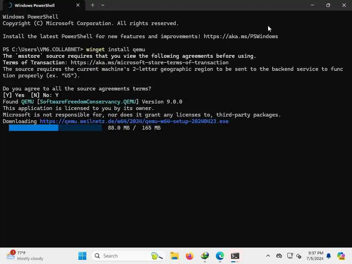The image size is (352, 264).
Task: Close the terminal window
Action: click(344, 5)
